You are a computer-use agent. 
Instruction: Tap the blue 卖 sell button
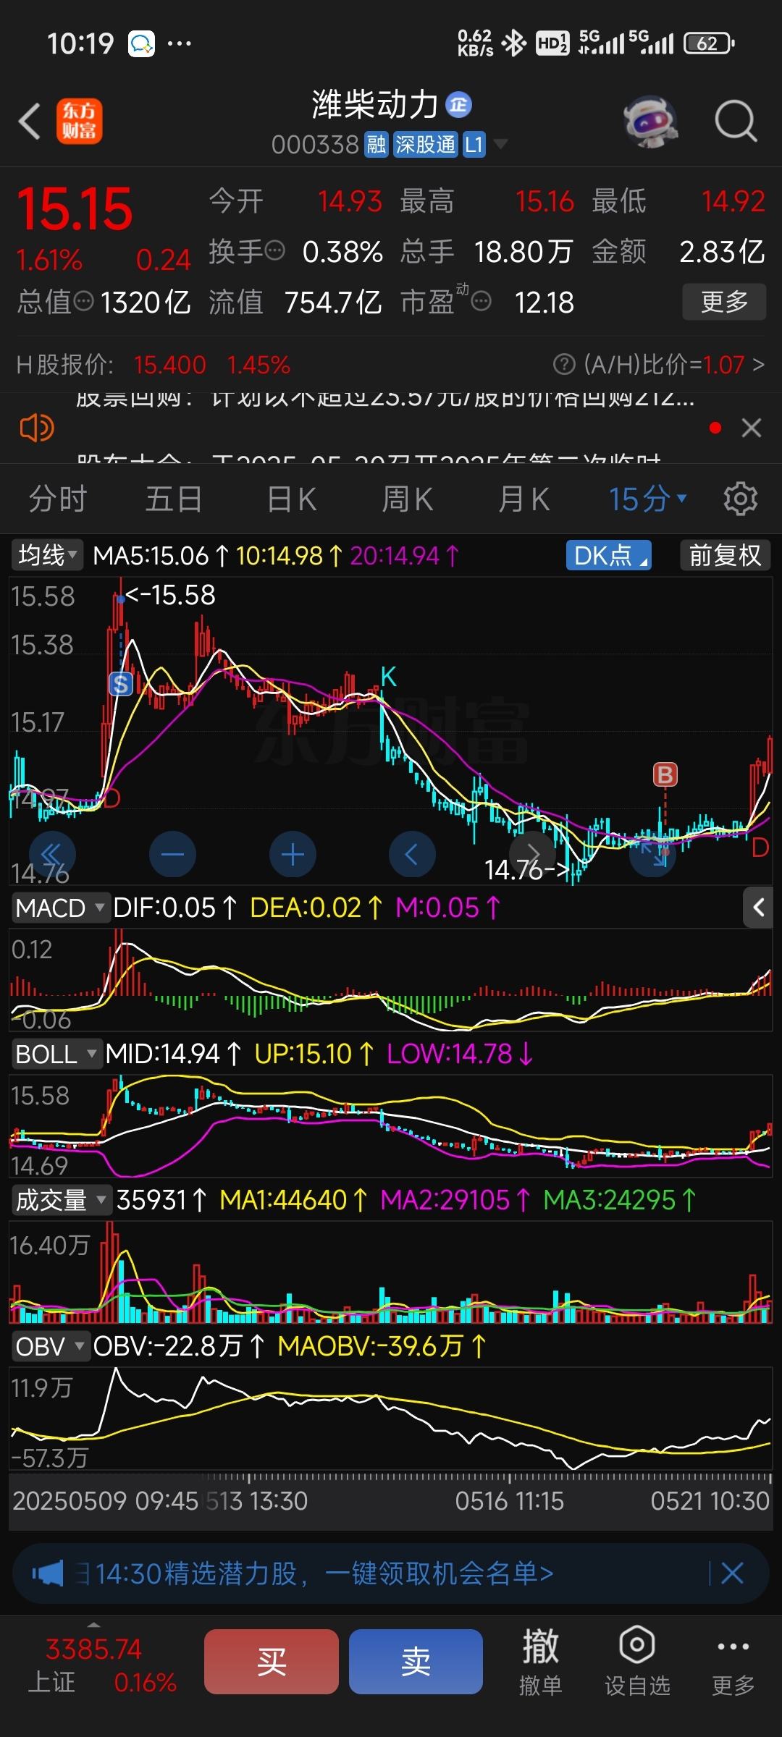[x=416, y=1662]
